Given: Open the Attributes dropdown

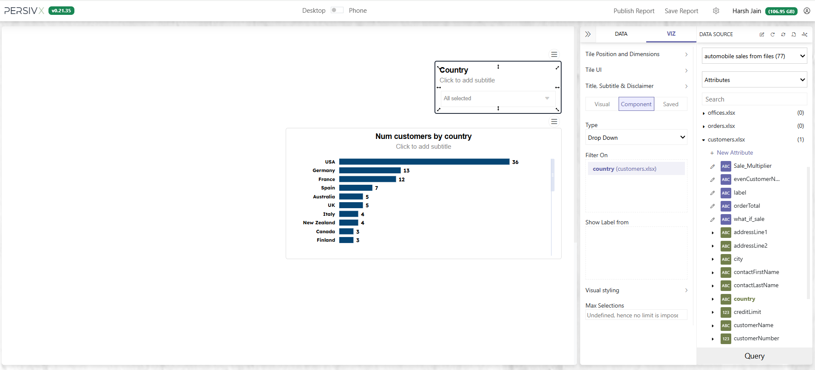Looking at the screenshot, I should [754, 80].
